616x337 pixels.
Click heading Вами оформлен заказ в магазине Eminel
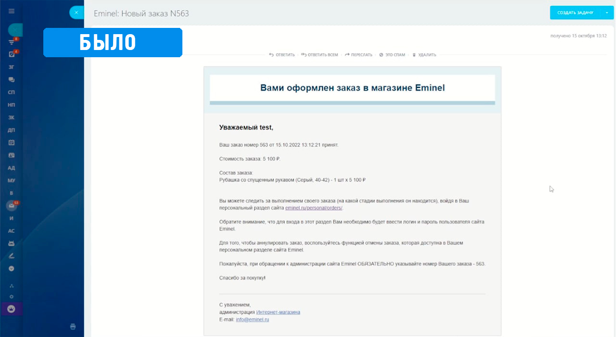coord(352,87)
